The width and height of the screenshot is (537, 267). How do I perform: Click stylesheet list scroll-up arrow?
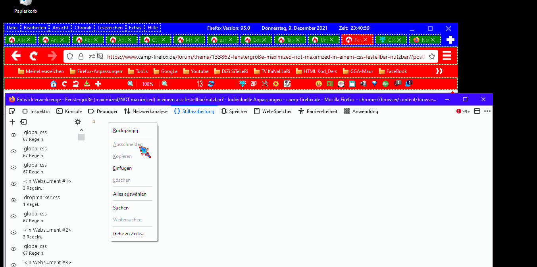81,130
